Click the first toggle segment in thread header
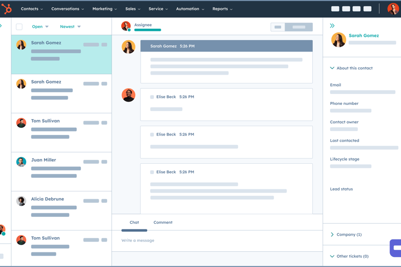The height and width of the screenshot is (267, 401). [x=278, y=27]
